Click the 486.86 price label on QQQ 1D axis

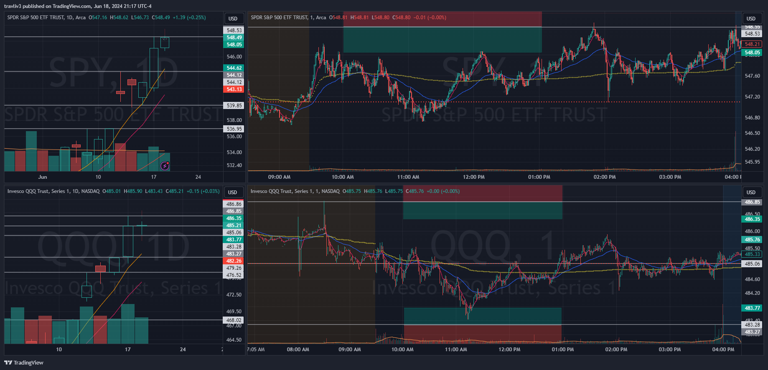tap(234, 204)
